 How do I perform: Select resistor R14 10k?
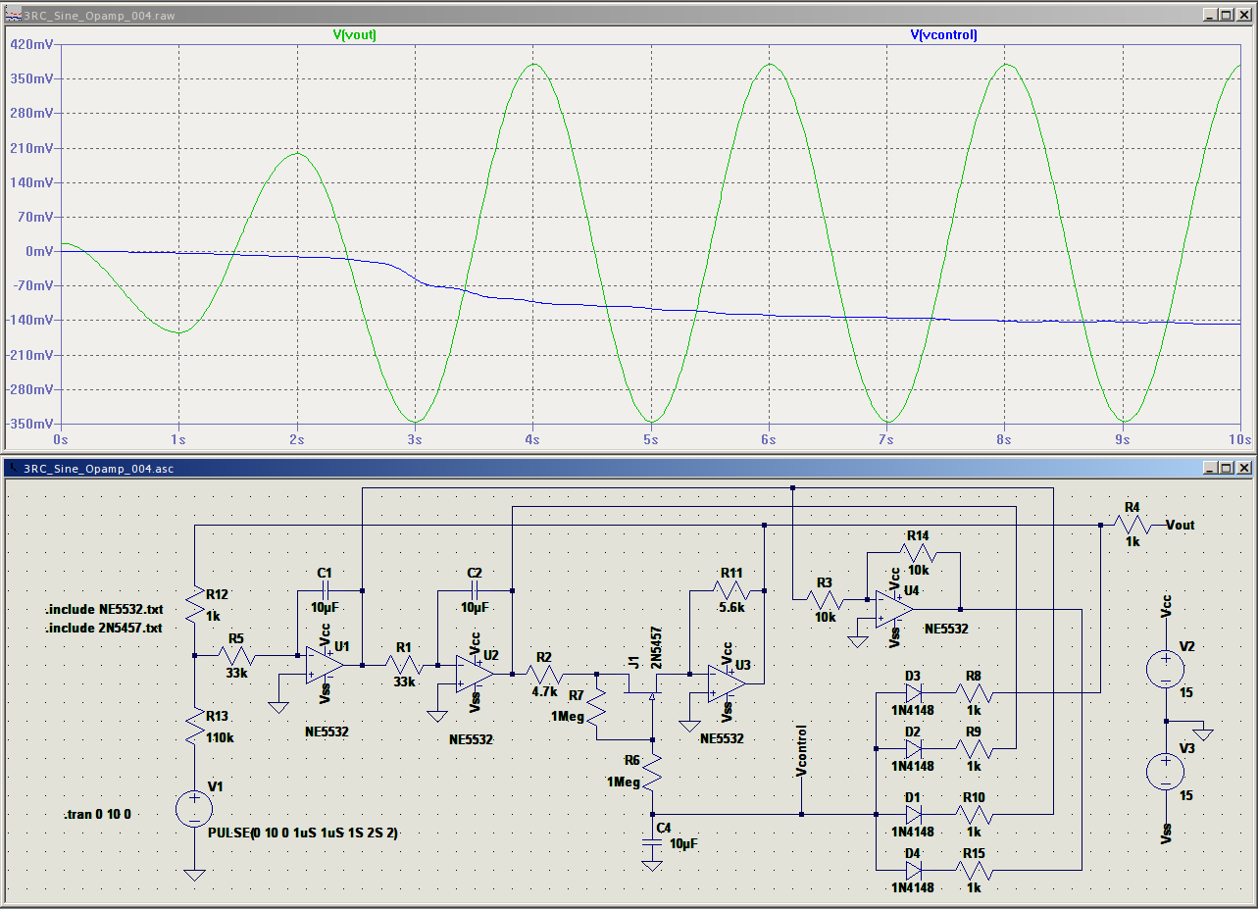pos(916,553)
